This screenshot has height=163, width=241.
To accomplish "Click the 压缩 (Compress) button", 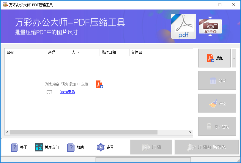I will tap(151, 147).
